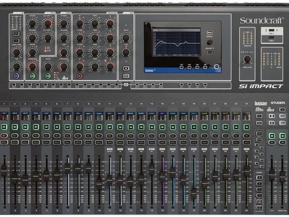Adjust the output PAN knob

pos(126,52)
